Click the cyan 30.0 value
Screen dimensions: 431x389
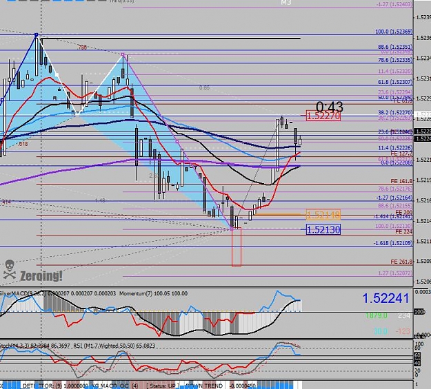point(381,331)
